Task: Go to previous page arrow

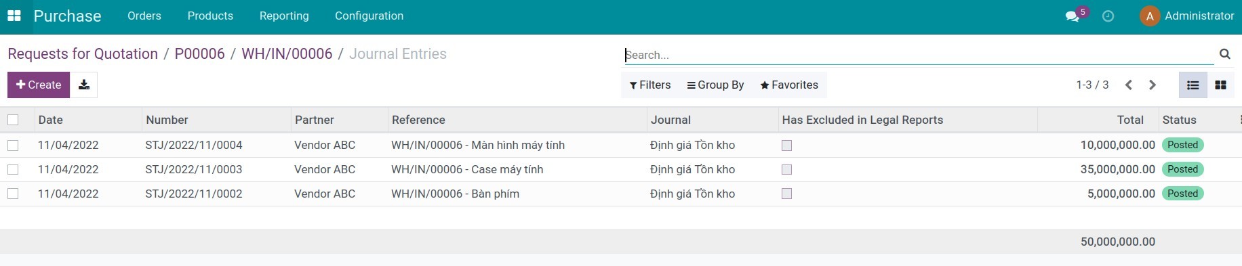Action: 1129,85
